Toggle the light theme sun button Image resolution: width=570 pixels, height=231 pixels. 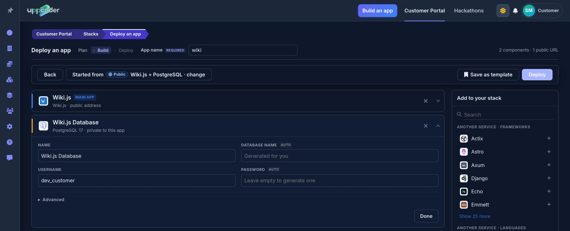point(503,11)
